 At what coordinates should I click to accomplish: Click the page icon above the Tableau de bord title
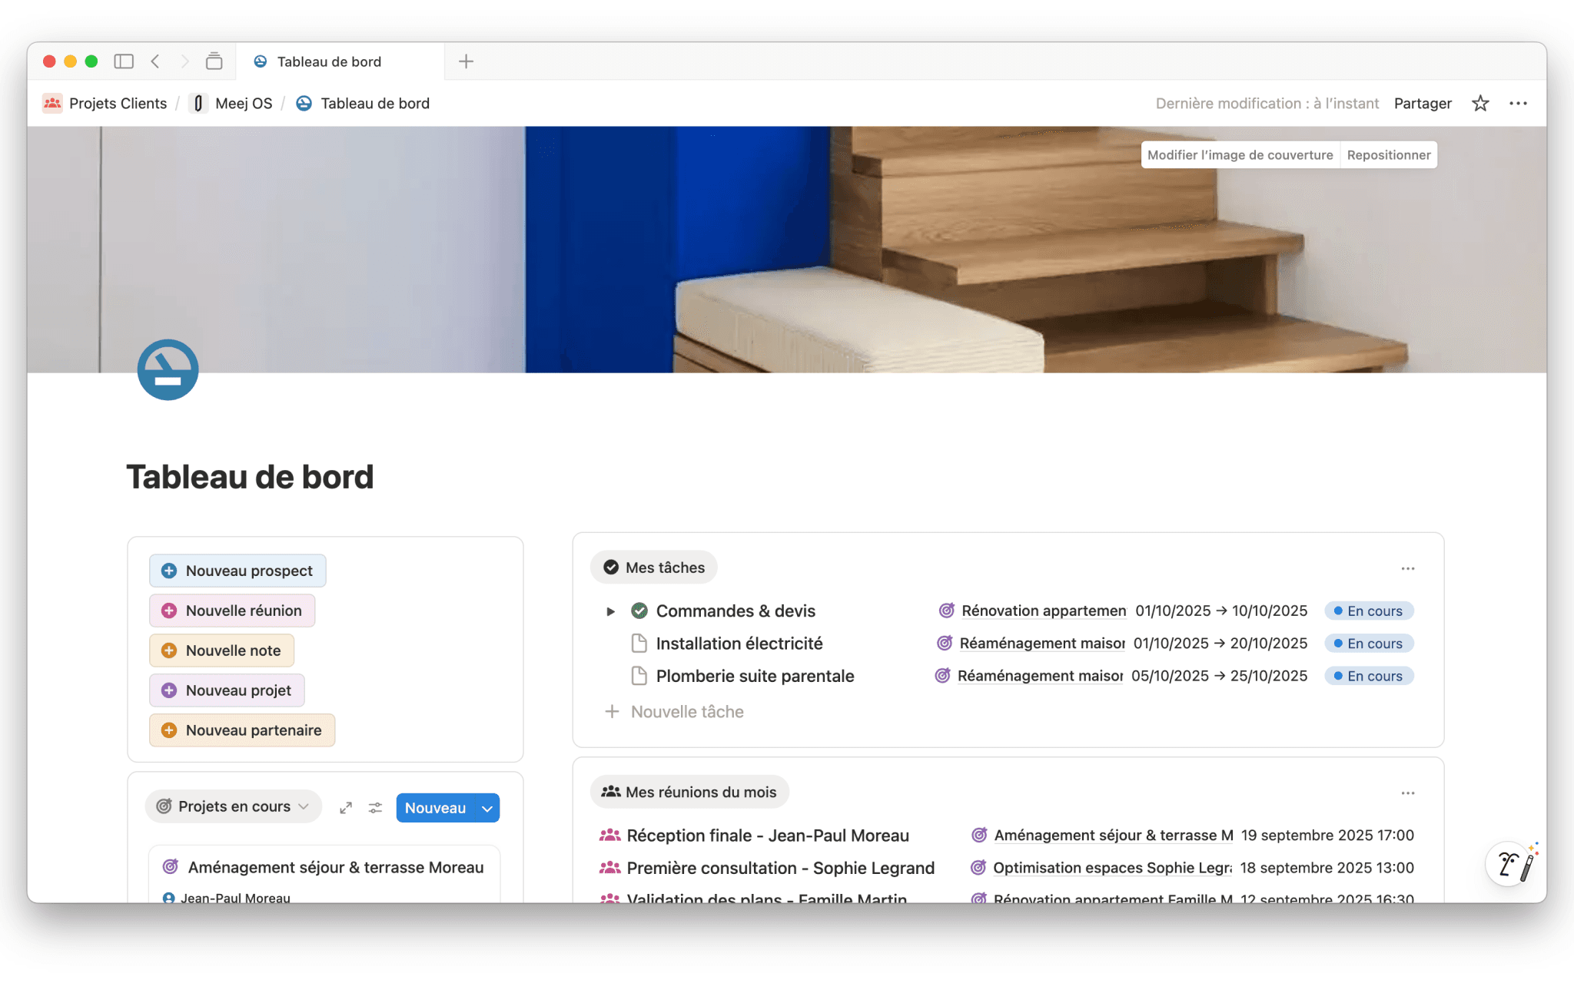coord(168,369)
